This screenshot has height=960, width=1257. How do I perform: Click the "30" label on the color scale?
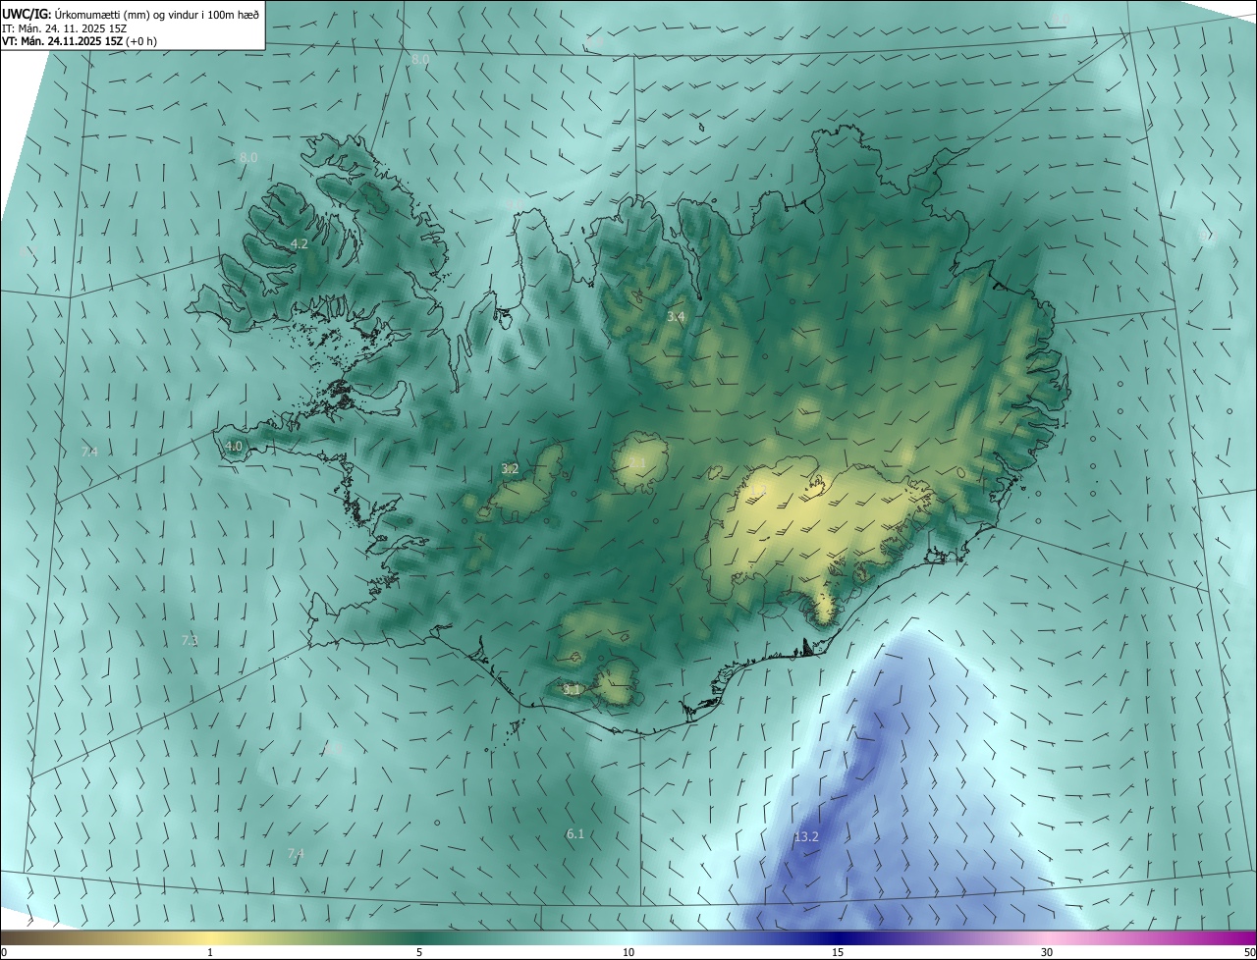(x=1047, y=952)
